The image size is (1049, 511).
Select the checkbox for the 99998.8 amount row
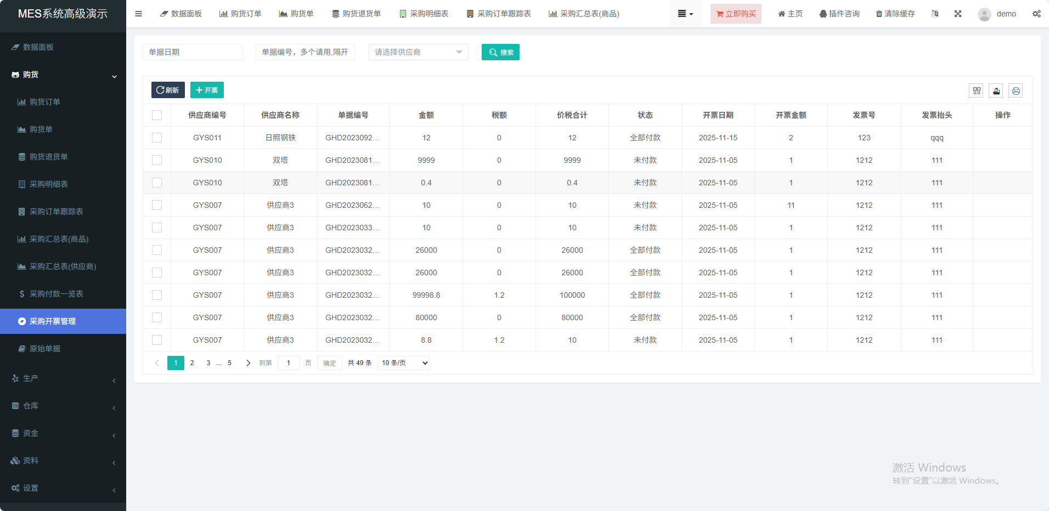[x=157, y=295]
